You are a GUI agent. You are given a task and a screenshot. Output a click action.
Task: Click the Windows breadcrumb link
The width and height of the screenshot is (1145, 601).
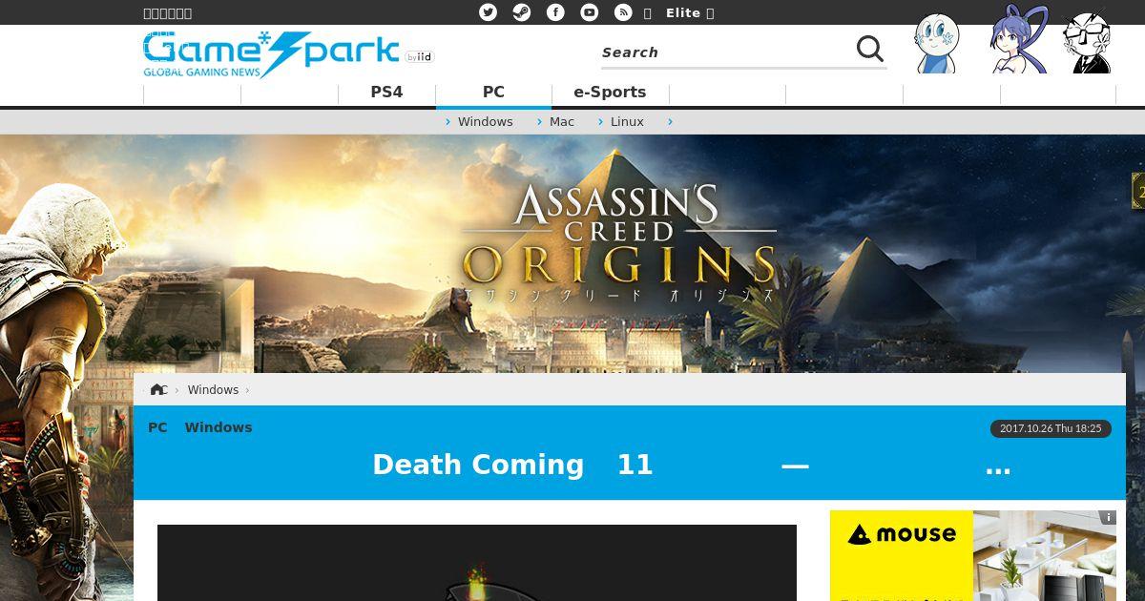[x=213, y=389]
